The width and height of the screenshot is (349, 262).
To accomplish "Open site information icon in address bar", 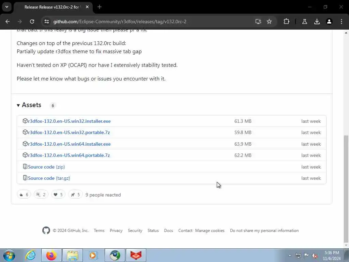I will (46, 21).
